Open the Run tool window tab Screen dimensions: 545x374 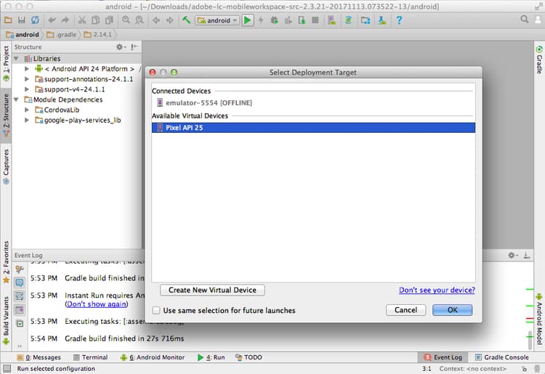211,357
